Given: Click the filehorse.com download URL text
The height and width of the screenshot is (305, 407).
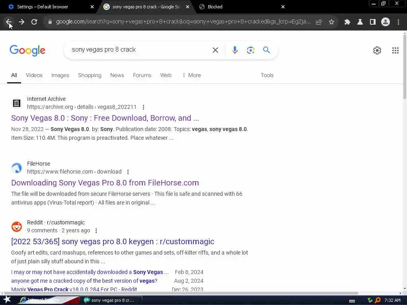Looking at the screenshot, I should click(x=74, y=172).
